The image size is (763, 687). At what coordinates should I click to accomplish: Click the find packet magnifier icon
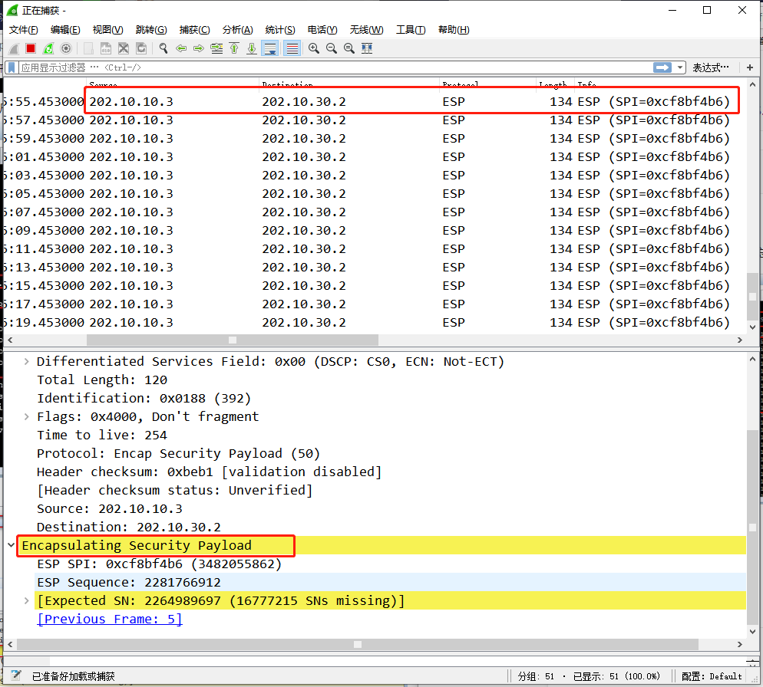pyautogui.click(x=163, y=48)
